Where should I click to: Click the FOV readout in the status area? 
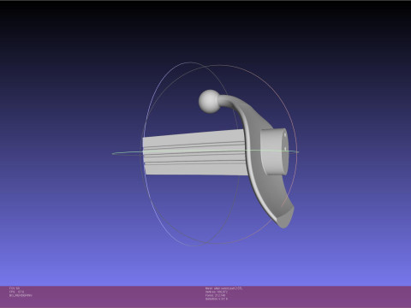[15, 288]
